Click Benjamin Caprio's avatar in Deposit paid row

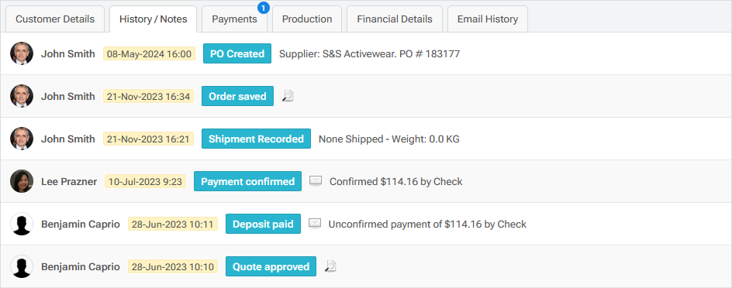click(x=22, y=225)
